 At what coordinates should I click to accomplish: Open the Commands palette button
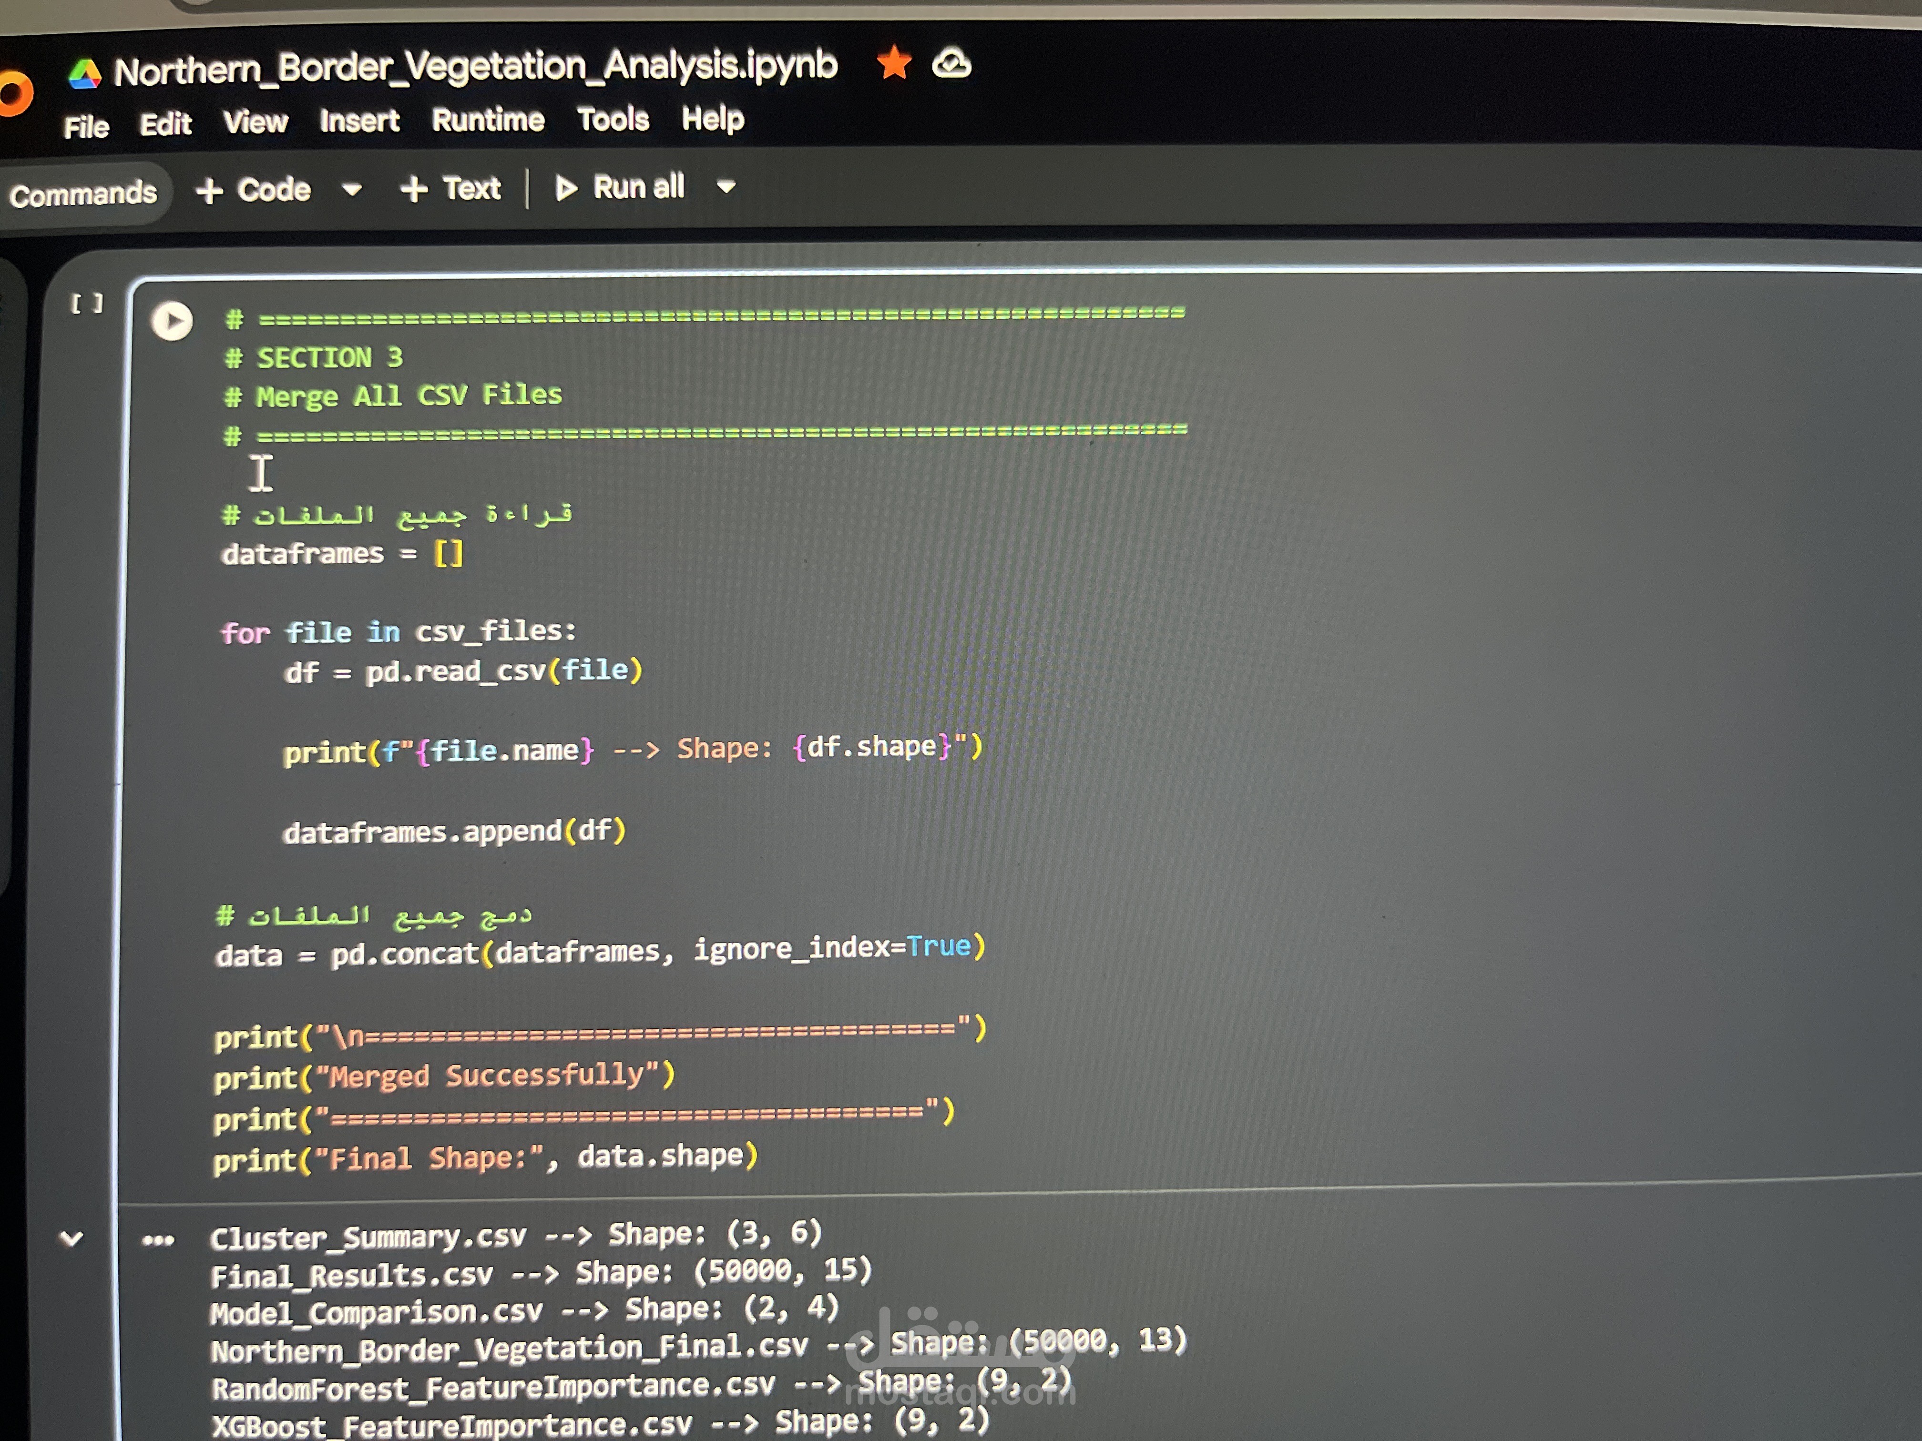pos(83,193)
